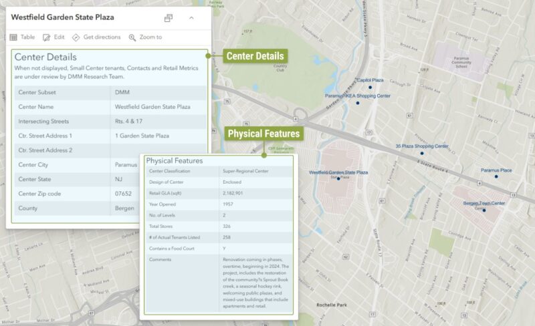This screenshot has width=535, height=326.
Task: Click the Table grid icon
Action: [x=13, y=37]
